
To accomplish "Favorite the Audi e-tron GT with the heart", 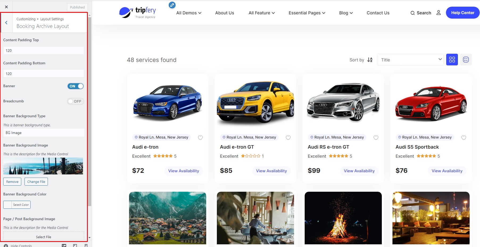I will (x=288, y=137).
